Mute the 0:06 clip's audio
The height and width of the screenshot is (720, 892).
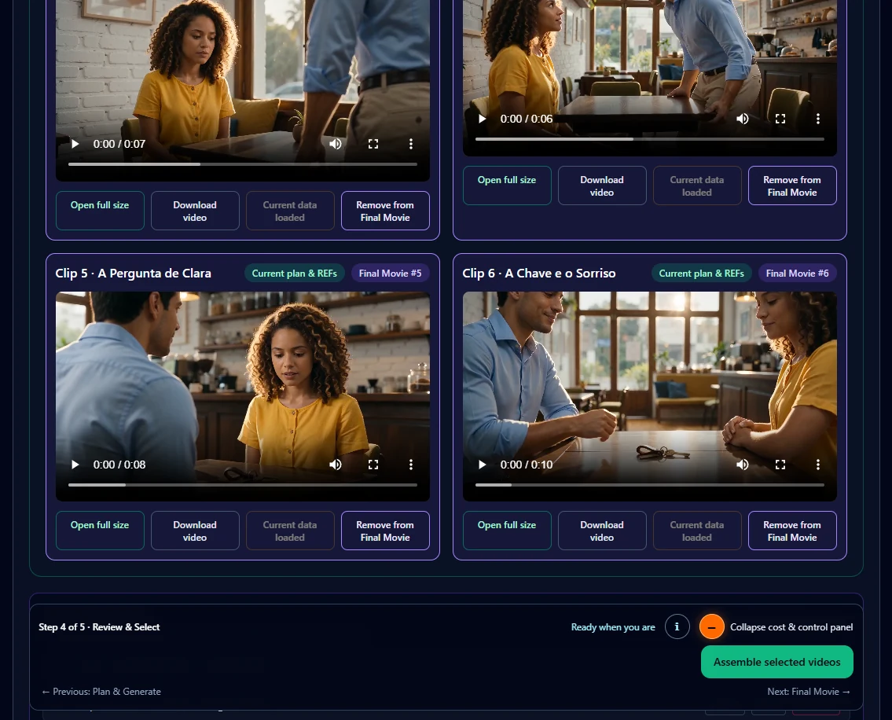[x=743, y=119]
